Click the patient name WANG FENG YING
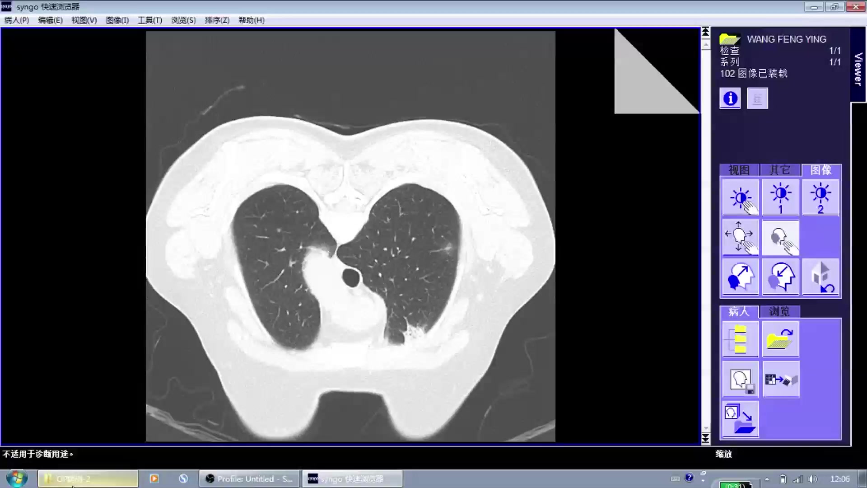Screen dimensions: 867x488 coord(787,39)
